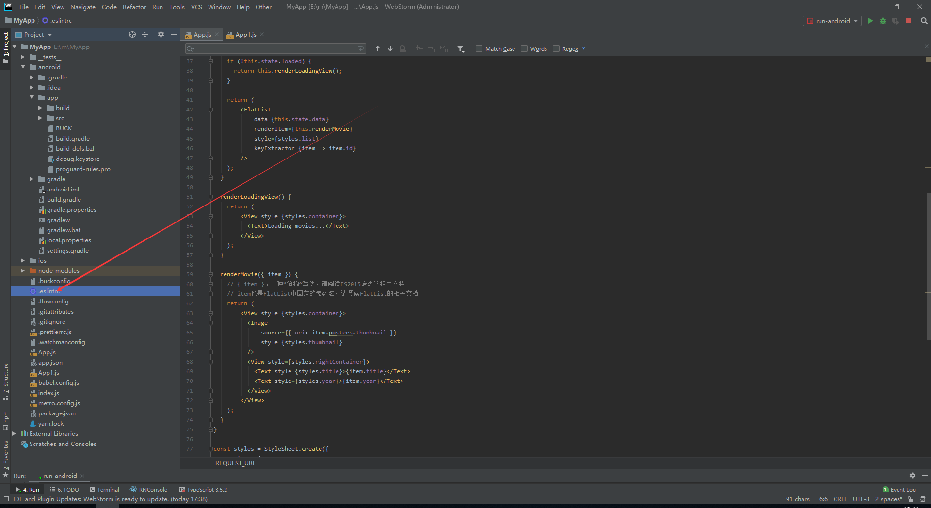
Task: Open Run tool window settings gear
Action: tap(913, 476)
